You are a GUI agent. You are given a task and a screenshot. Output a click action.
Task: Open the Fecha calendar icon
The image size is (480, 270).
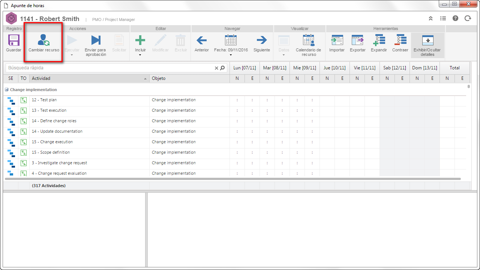pos(231,40)
